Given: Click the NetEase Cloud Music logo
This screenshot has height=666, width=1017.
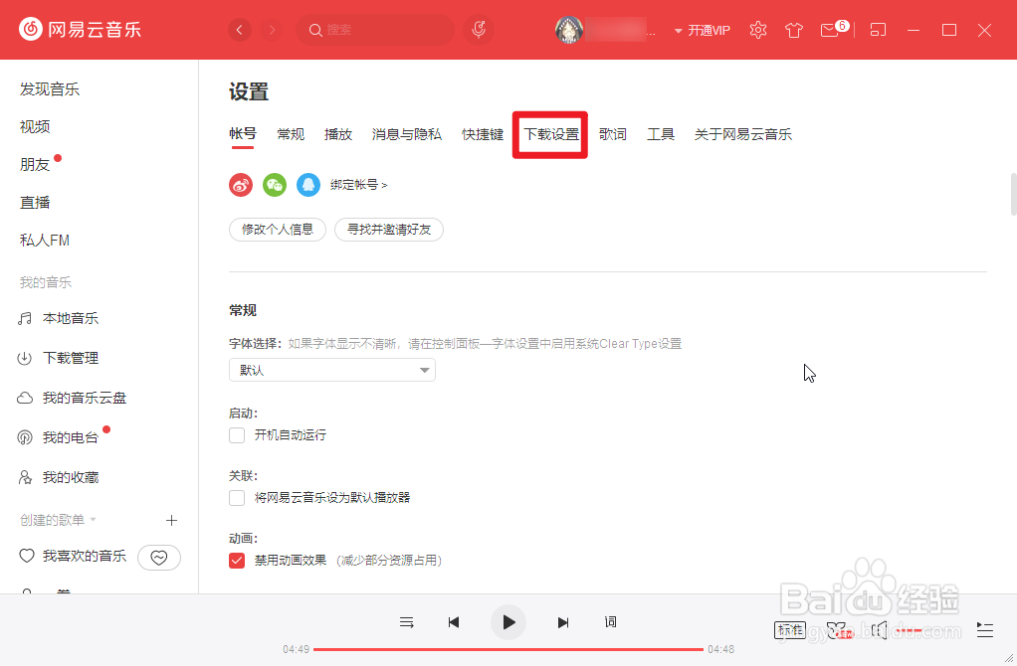Looking at the screenshot, I should point(80,29).
